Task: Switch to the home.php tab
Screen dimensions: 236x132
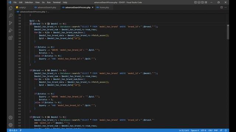Action: click(104, 7)
